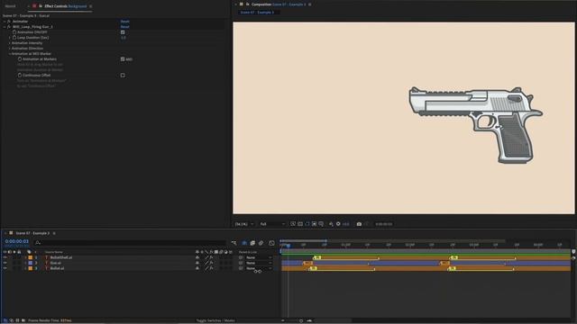Click the Reset Exposure icon

[x=338, y=224]
